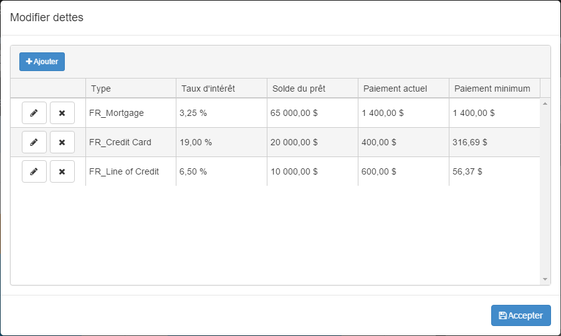This screenshot has width=561, height=336.
Task: Click the 65 000,00 $ balance cell
Action: (x=294, y=113)
